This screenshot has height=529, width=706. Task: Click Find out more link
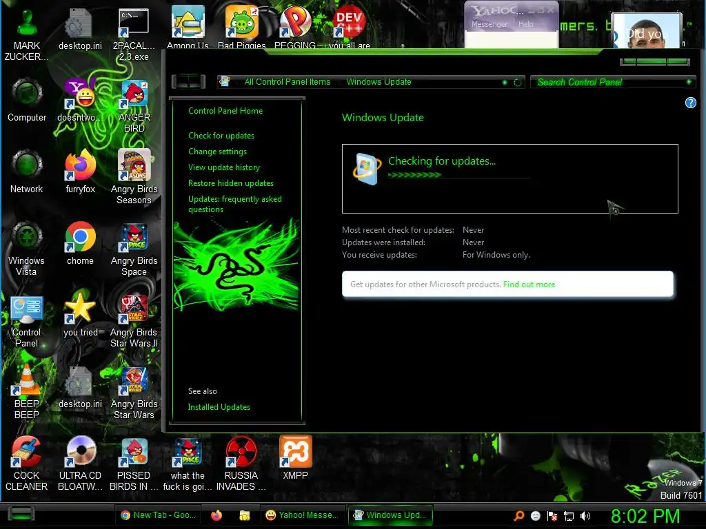pos(529,284)
